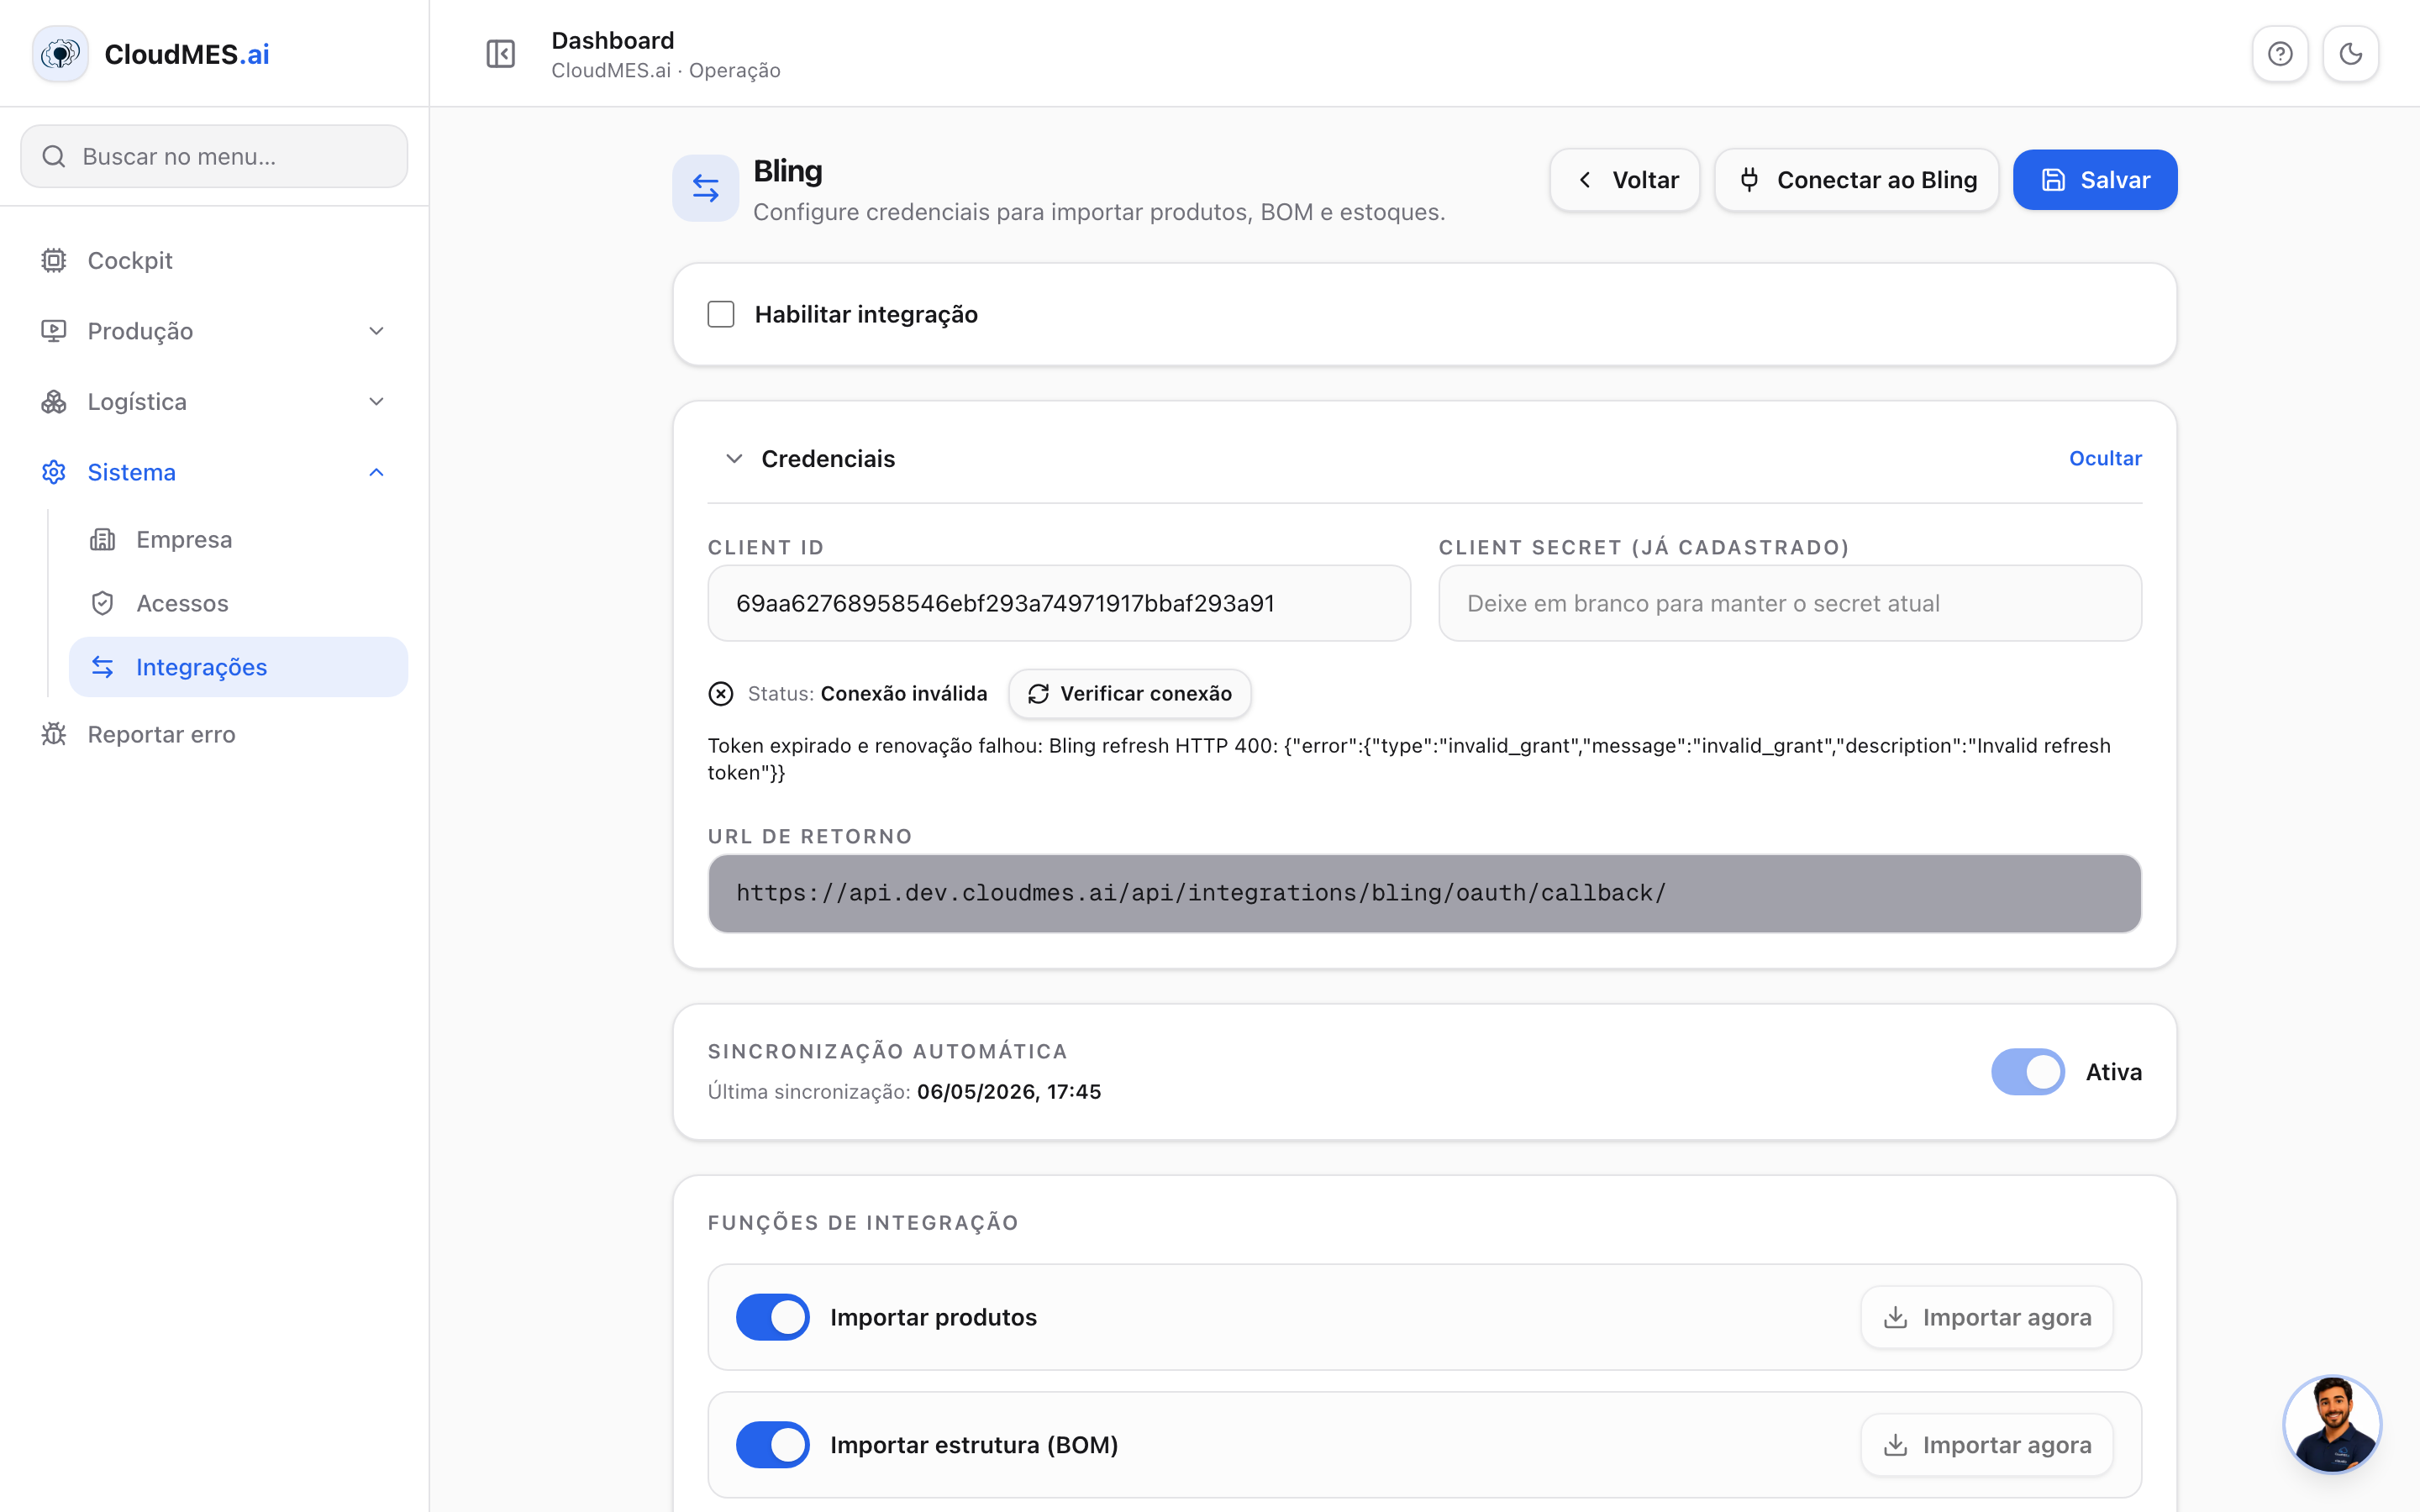Enable the Habilitar integração checkbox
The height and width of the screenshot is (1512, 2420).
click(720, 314)
